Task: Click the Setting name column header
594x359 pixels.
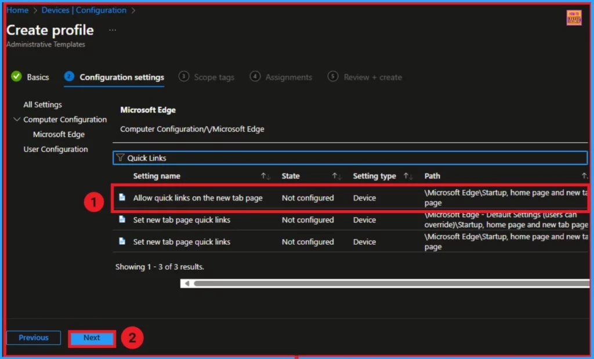Action: pyautogui.click(x=157, y=176)
